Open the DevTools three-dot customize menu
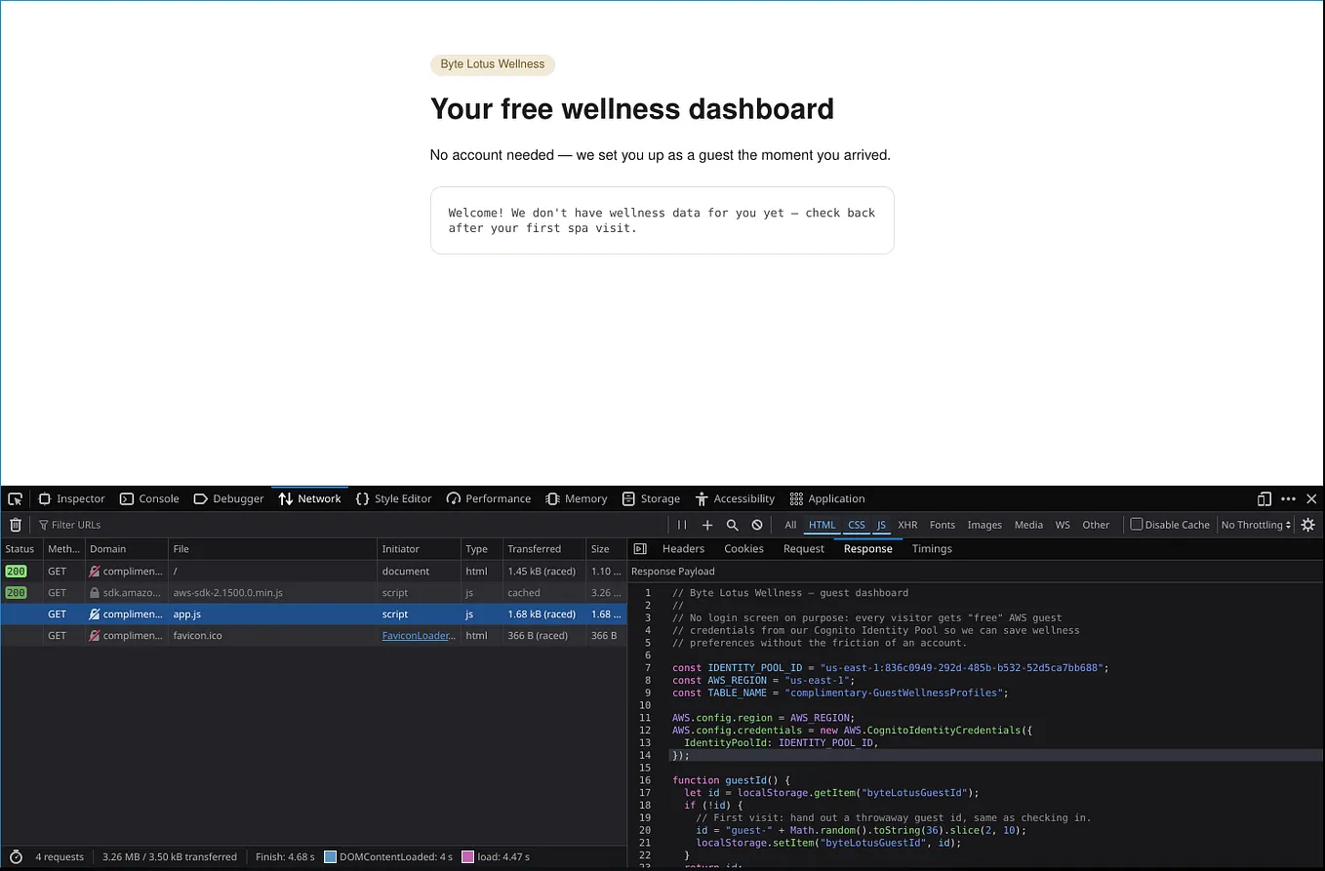The image size is (1325, 871). (x=1288, y=498)
